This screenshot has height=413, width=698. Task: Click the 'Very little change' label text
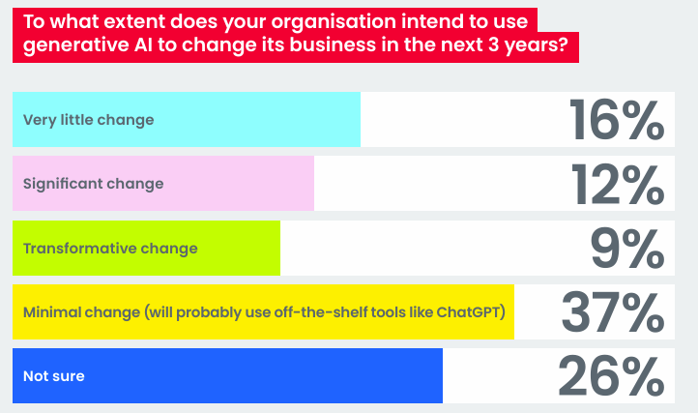[89, 120]
